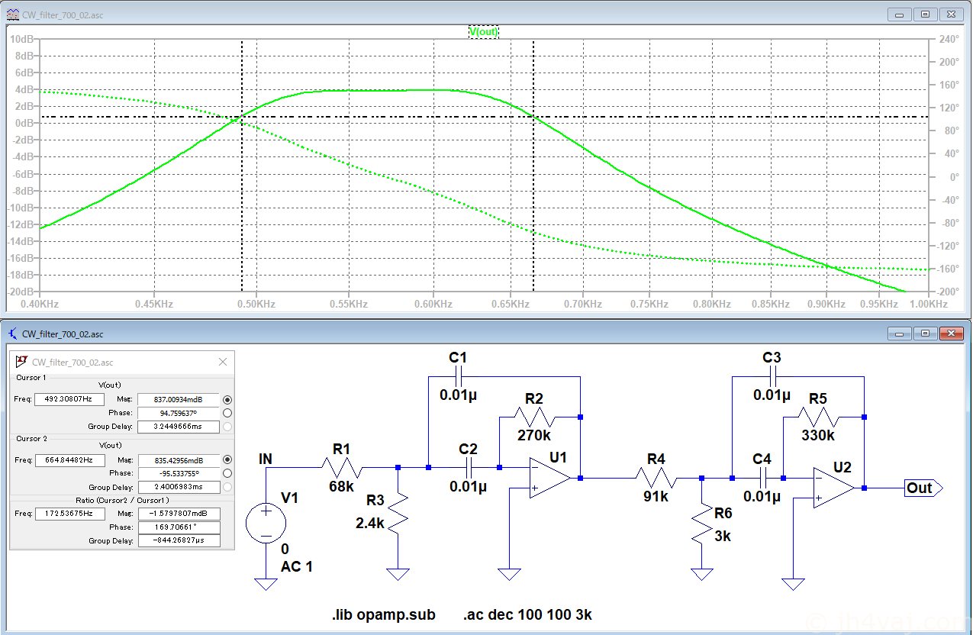Select capacitor C3 symbol
The height and width of the screenshot is (635, 973).
point(772,376)
